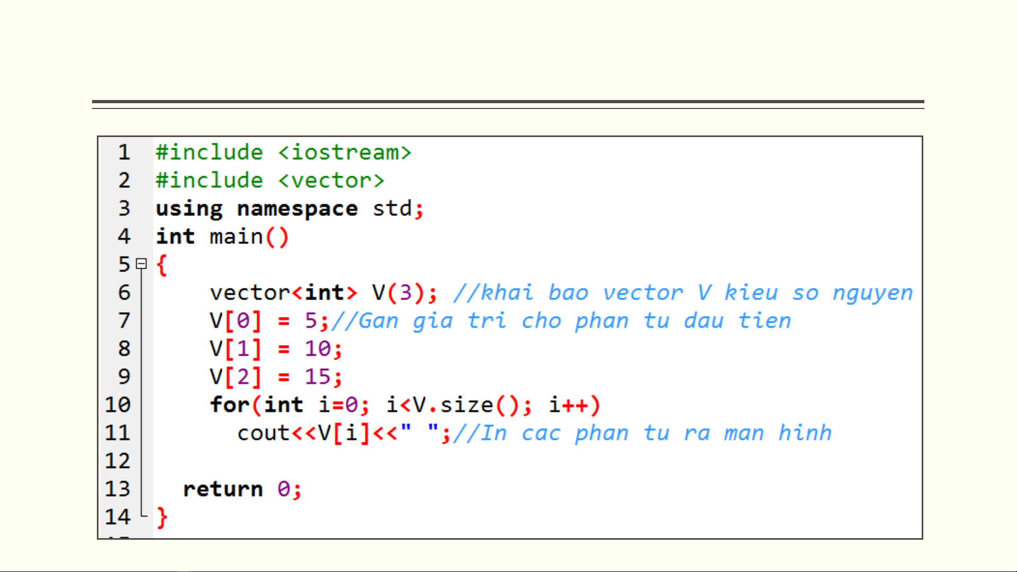Screen dimensions: 1017x572
Task: Click the 'for' keyword on line 10
Action: (x=229, y=405)
